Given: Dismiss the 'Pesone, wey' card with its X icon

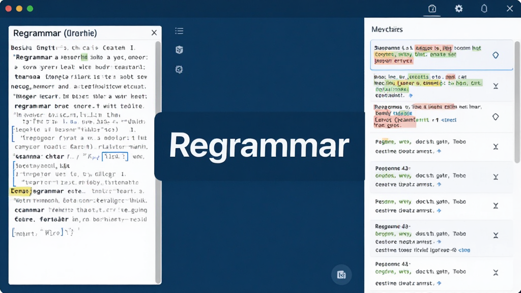Looking at the screenshot, I should pyautogui.click(x=496, y=206).
